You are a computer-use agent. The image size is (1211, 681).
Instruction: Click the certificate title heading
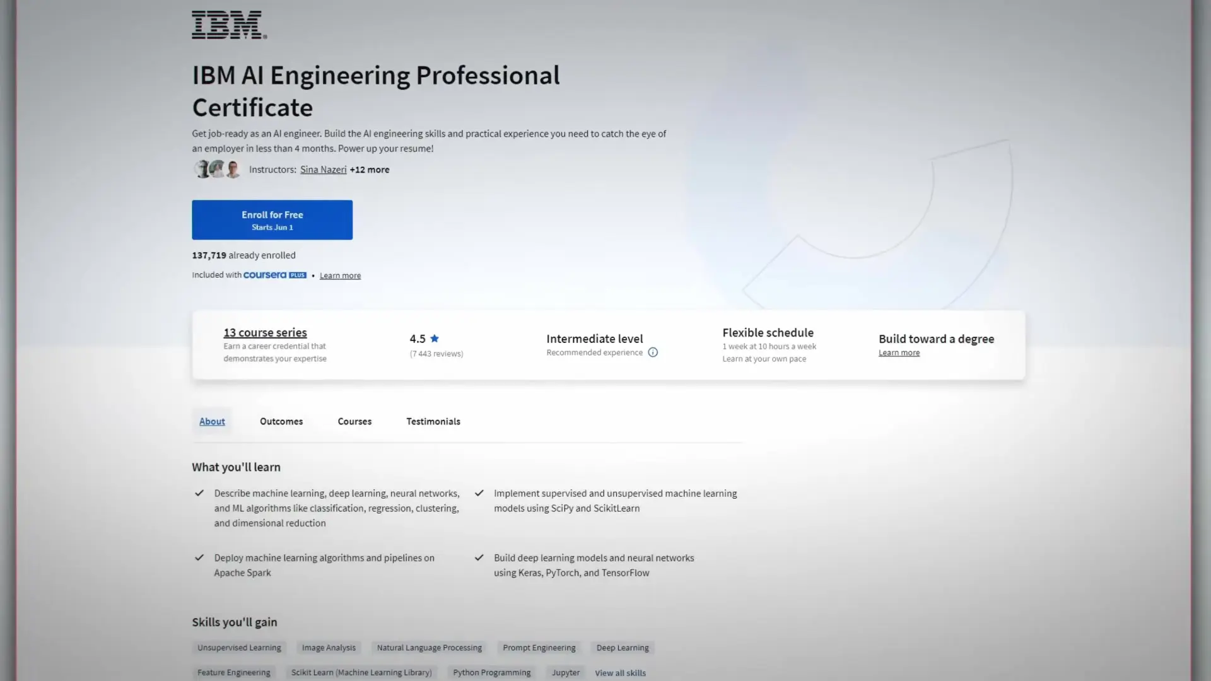(x=376, y=91)
